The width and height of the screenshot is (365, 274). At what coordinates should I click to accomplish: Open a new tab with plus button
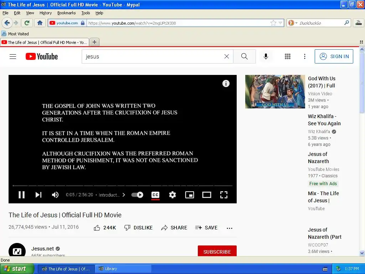click(x=94, y=42)
